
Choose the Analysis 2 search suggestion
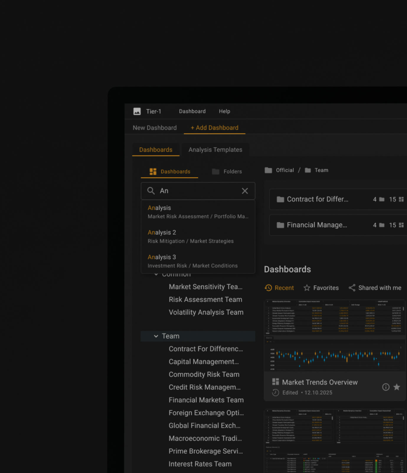point(198,237)
